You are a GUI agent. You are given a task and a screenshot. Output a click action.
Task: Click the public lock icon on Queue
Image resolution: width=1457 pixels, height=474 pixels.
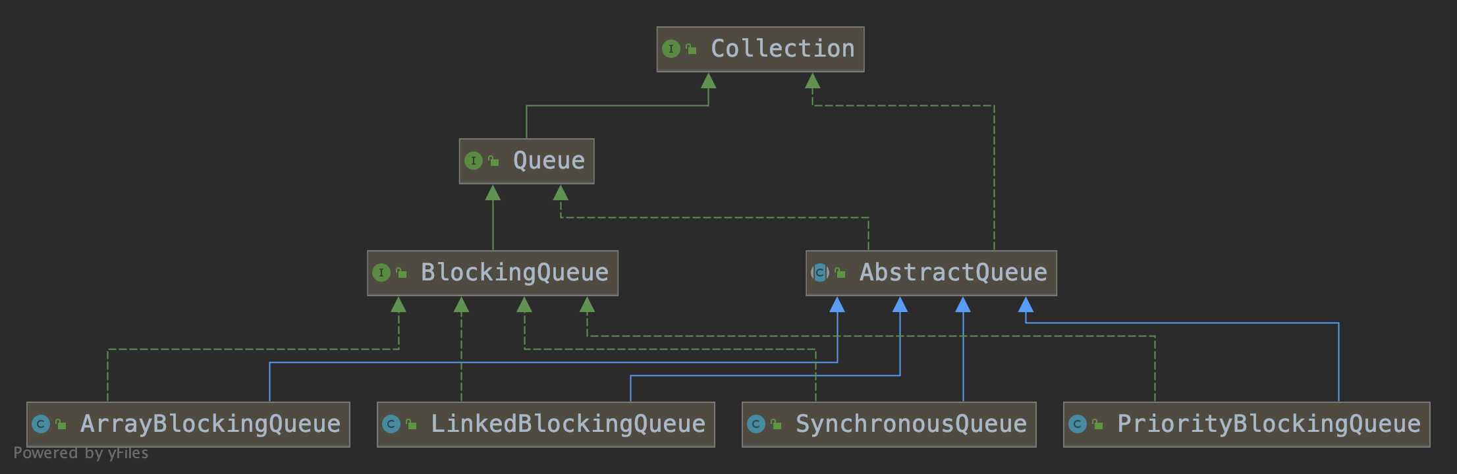pos(493,161)
